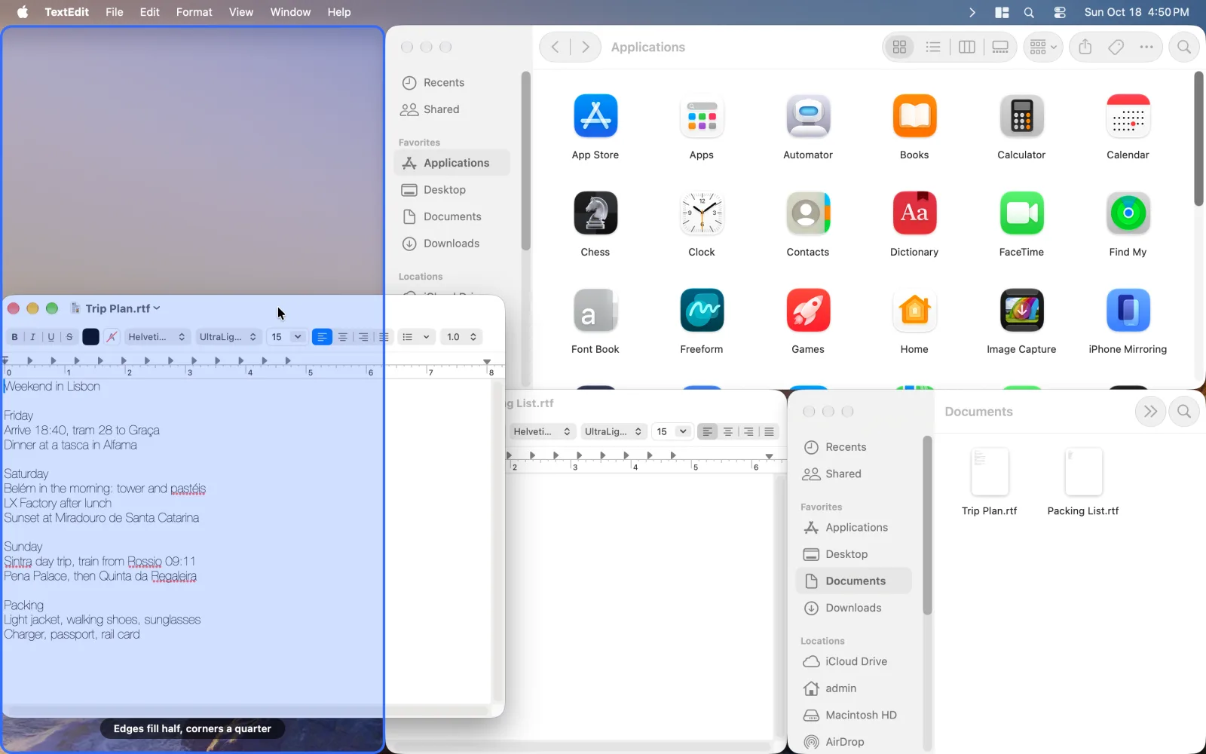Click the Spotlight search icon in menu bar

(x=1029, y=12)
